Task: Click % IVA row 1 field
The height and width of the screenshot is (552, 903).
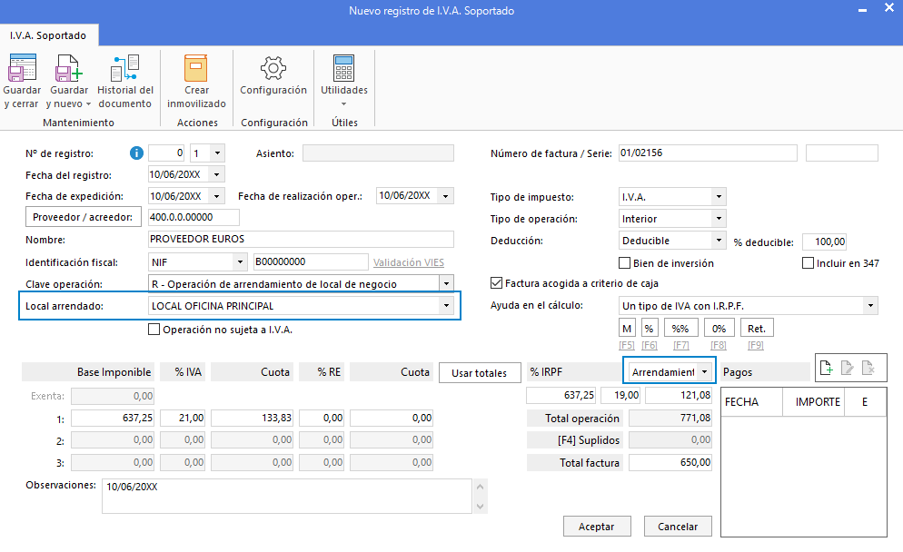Action: point(183,418)
